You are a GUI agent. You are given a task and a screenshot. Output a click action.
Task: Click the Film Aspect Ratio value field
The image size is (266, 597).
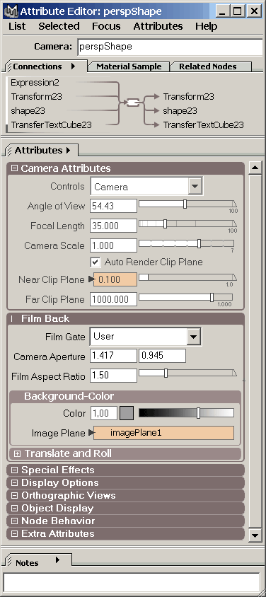113,376
